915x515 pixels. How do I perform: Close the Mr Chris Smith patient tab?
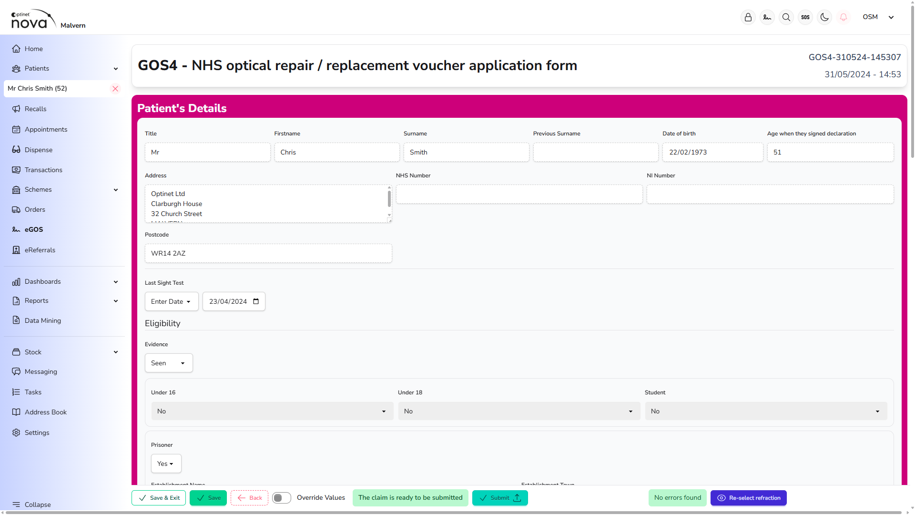click(115, 89)
